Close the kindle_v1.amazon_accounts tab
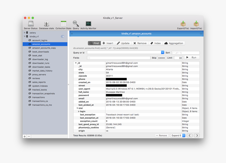This screenshot has height=163, width=226. point(72,34)
